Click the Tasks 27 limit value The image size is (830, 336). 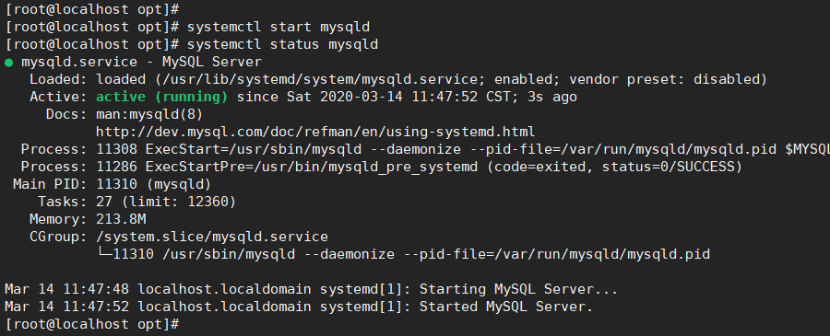[166, 202]
